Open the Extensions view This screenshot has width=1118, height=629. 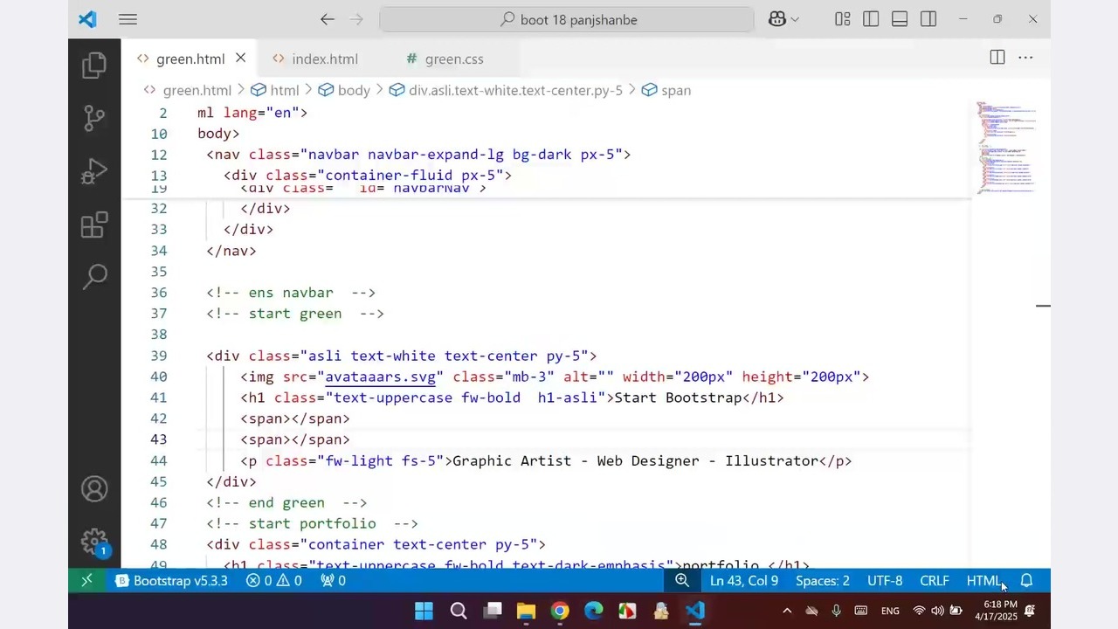click(x=94, y=225)
